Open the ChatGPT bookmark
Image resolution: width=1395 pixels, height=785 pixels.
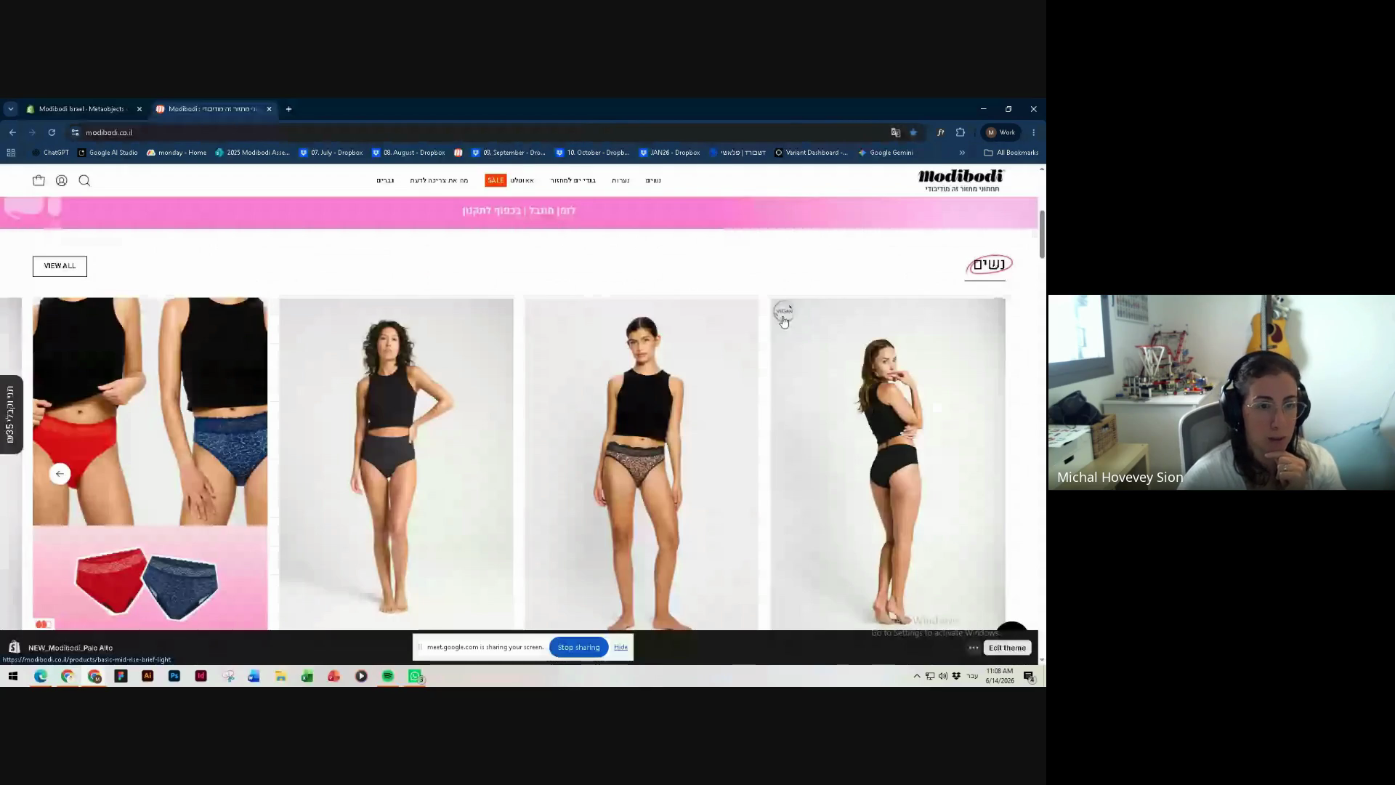(x=50, y=153)
